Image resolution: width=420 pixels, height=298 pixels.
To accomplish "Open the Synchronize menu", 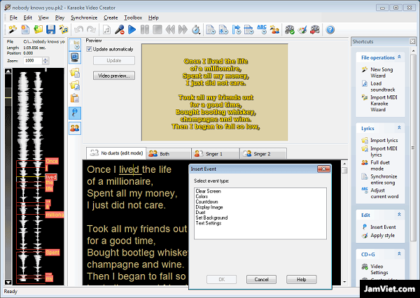I will click(x=84, y=17).
